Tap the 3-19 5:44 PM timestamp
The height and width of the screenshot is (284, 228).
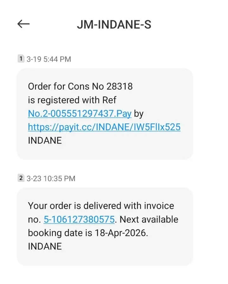point(49,59)
